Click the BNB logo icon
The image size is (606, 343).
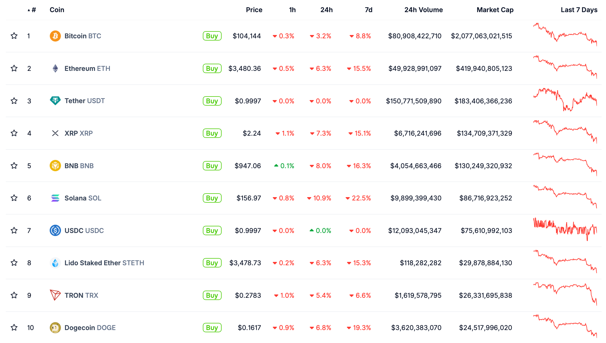55,166
